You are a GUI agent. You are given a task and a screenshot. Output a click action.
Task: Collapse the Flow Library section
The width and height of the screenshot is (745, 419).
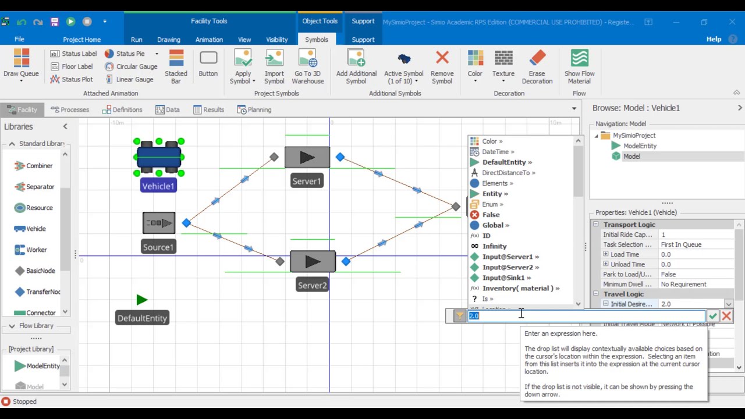point(12,326)
